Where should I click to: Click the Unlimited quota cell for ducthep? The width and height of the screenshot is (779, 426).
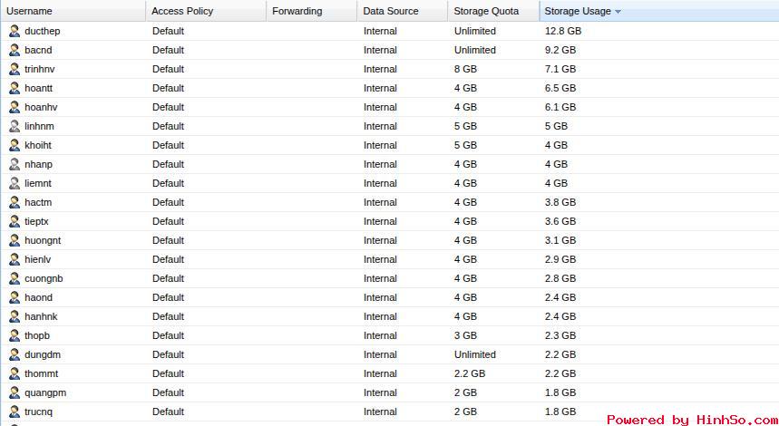pos(474,31)
